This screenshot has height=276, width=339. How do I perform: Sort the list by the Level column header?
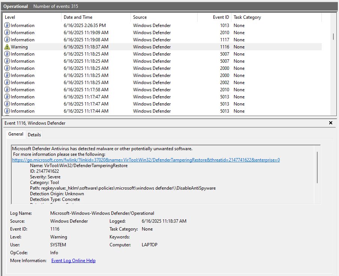click(32, 17)
